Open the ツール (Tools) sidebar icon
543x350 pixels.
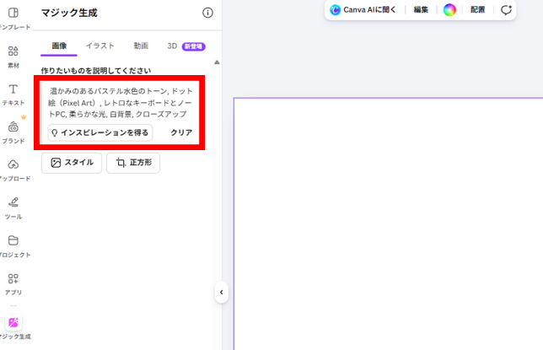pyautogui.click(x=13, y=207)
